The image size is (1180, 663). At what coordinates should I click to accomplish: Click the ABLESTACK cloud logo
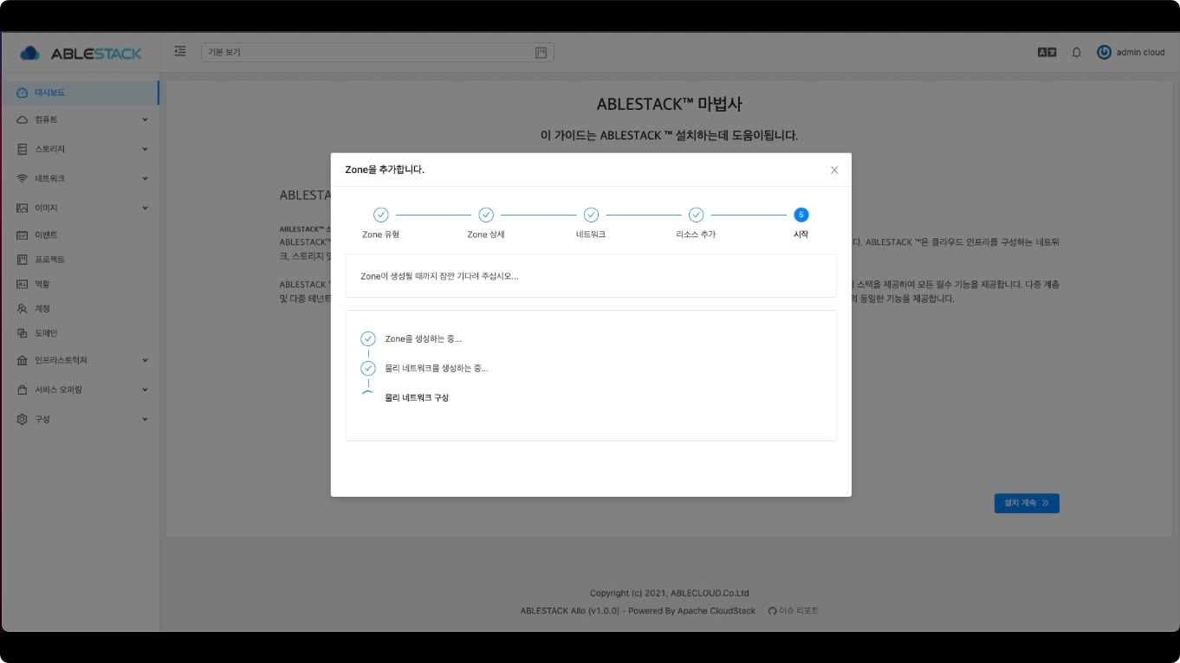coord(81,53)
